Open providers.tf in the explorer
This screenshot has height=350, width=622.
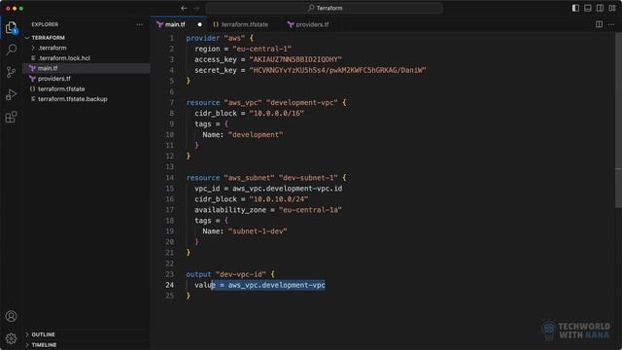[x=53, y=79]
